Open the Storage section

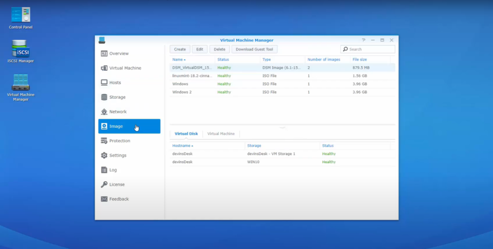pos(129,97)
